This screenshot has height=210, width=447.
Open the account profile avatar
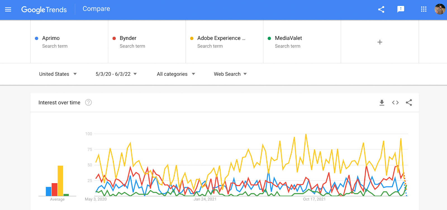click(x=440, y=9)
